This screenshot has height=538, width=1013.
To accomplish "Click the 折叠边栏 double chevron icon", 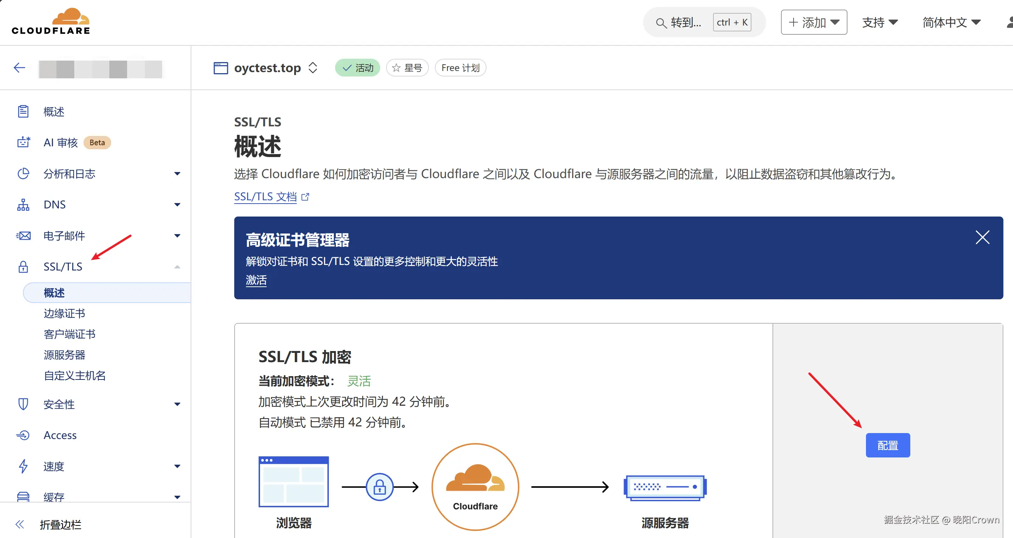I will [x=20, y=524].
